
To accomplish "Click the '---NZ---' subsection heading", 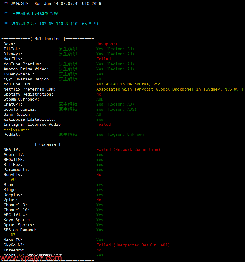I will (13, 235).
